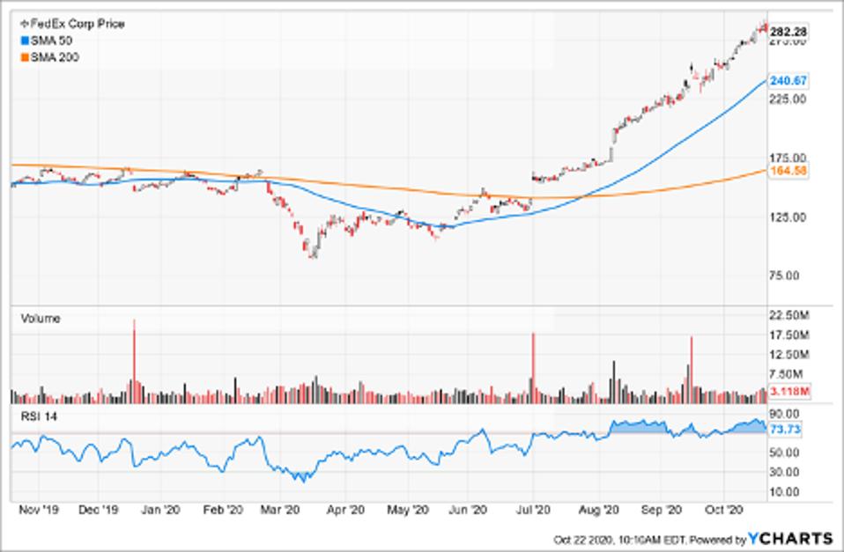Click the Dec '19 date axis label
The width and height of the screenshot is (844, 552).
(x=98, y=510)
